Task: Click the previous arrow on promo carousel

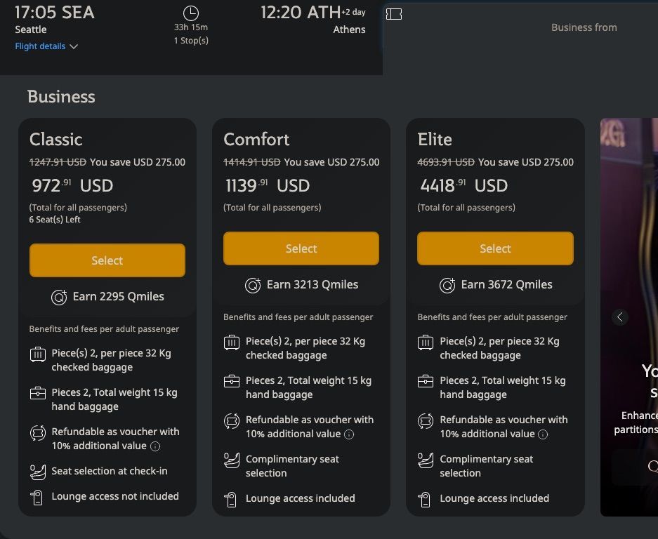Action: pyautogui.click(x=619, y=317)
